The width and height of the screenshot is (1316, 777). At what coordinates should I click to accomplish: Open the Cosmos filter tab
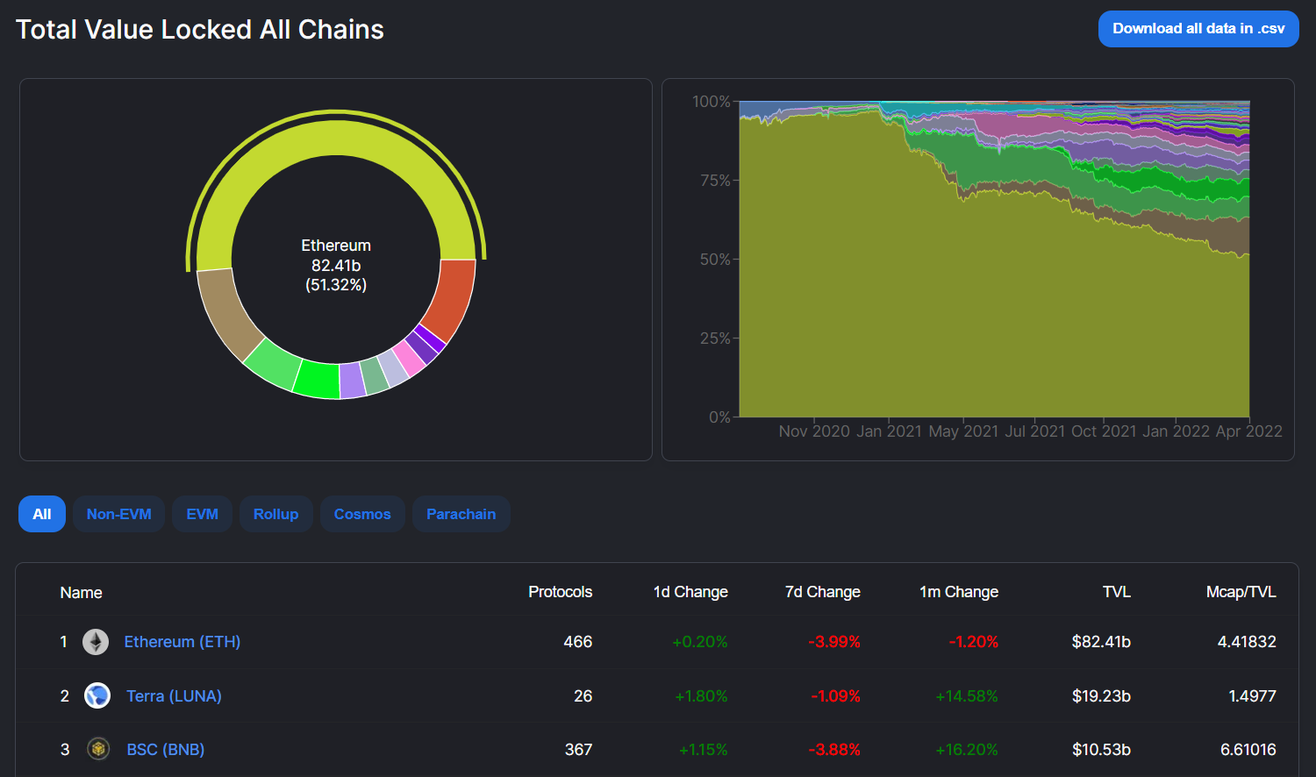362,514
